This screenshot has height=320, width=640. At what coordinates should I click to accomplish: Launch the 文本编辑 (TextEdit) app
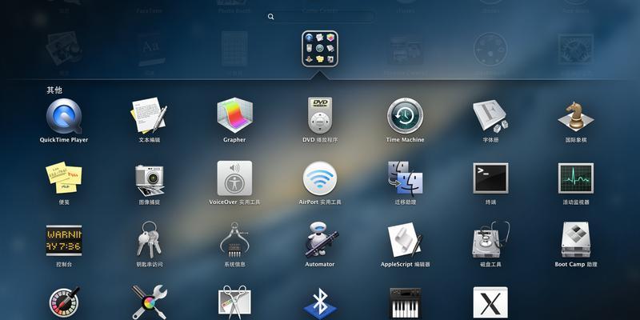click(x=150, y=115)
